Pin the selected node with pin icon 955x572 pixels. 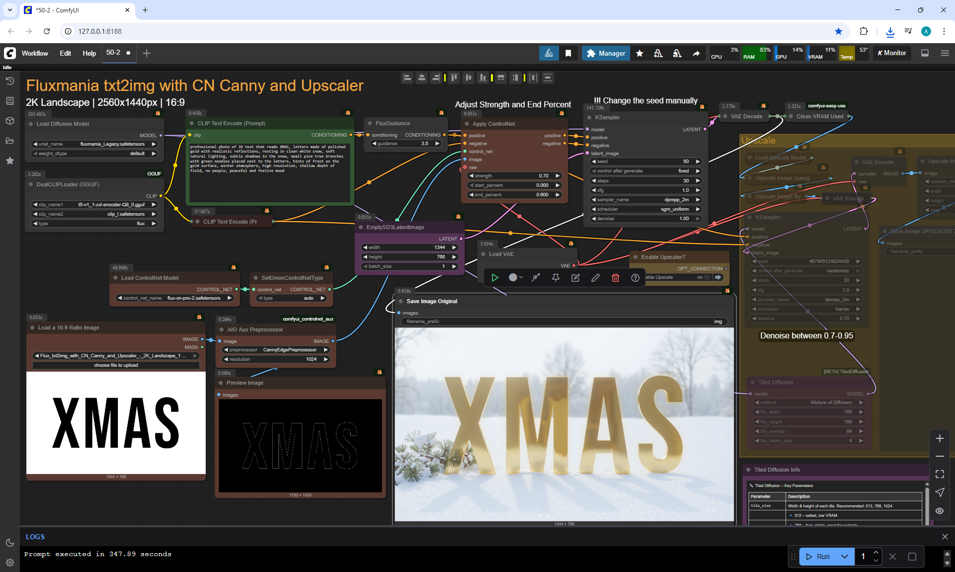[556, 278]
